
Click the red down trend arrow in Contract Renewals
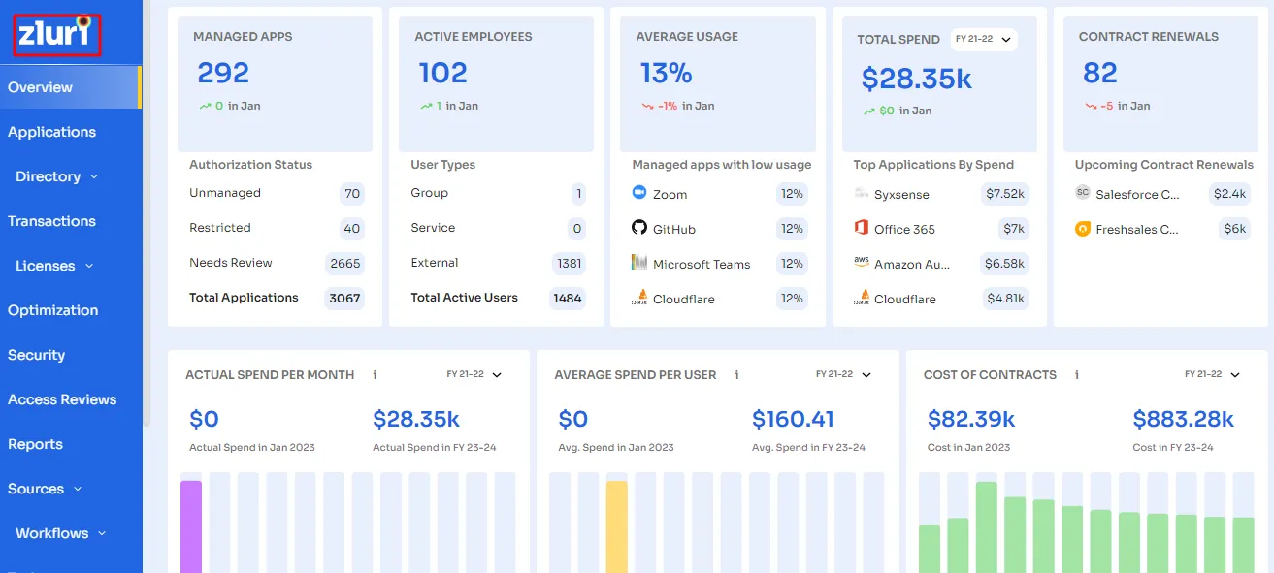point(1091,106)
